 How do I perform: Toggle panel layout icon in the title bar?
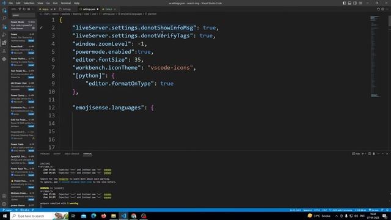pyautogui.click(x=349, y=3)
